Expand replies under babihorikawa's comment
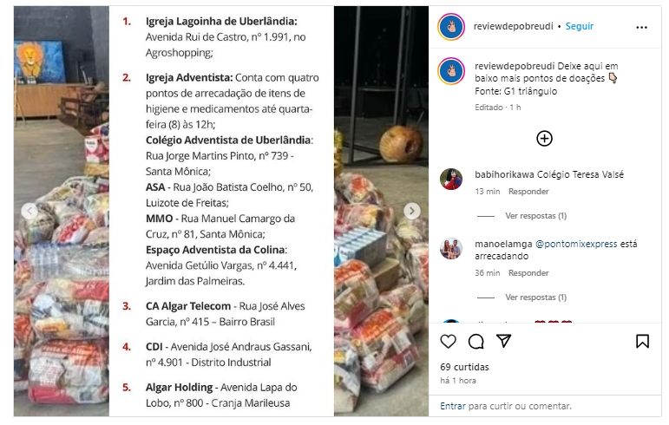669x425 pixels. (x=535, y=216)
